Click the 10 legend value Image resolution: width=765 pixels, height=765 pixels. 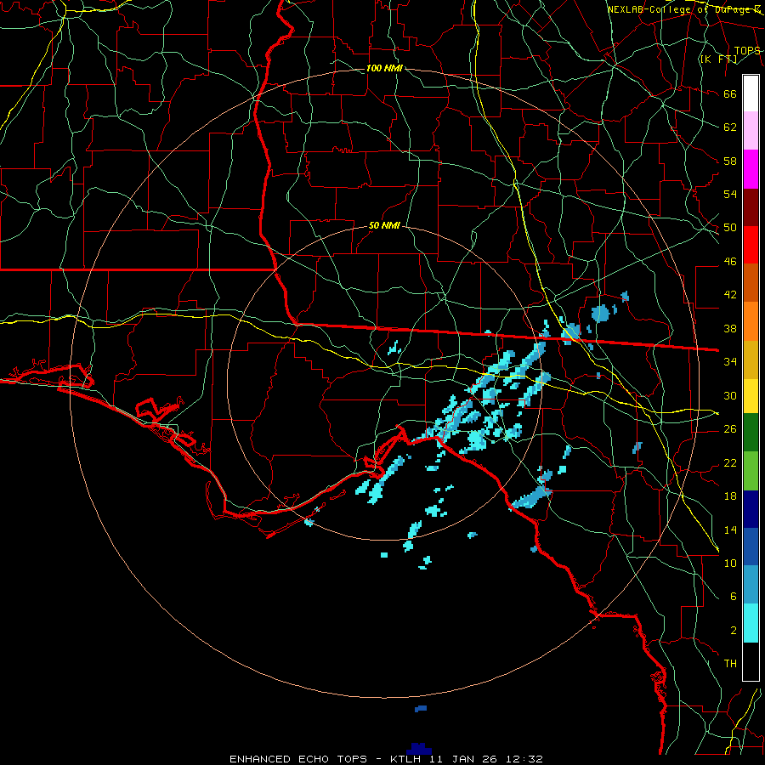pyautogui.click(x=730, y=563)
